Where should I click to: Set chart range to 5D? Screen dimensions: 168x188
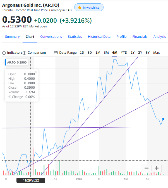click(x=90, y=53)
